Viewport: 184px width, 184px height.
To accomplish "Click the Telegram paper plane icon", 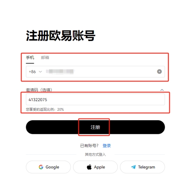I will [x=133, y=167].
